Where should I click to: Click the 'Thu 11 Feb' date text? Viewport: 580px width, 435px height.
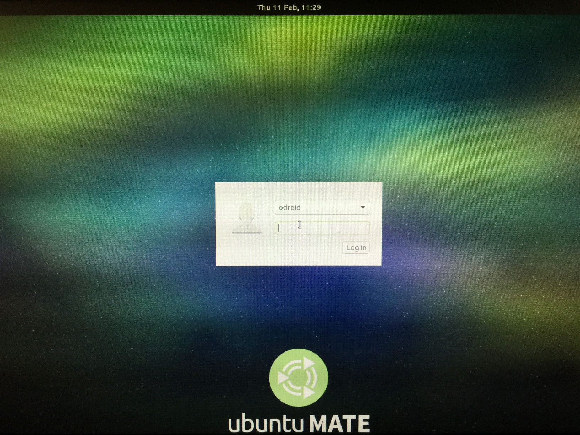tap(278, 8)
